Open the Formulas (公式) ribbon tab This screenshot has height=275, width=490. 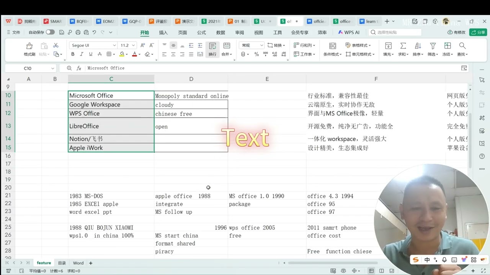click(201, 32)
